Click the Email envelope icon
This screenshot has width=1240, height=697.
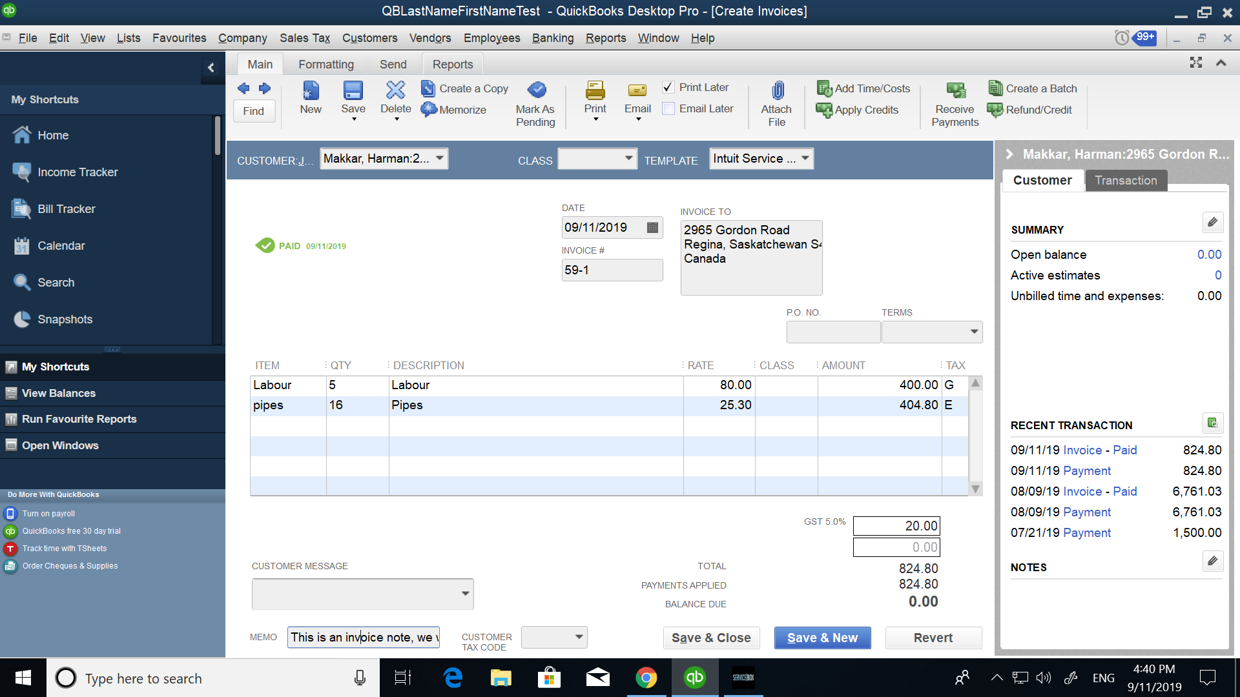click(637, 90)
